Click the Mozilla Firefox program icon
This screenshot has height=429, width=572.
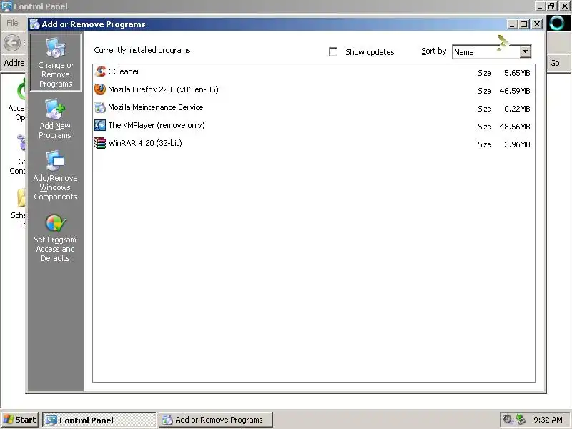pos(100,89)
